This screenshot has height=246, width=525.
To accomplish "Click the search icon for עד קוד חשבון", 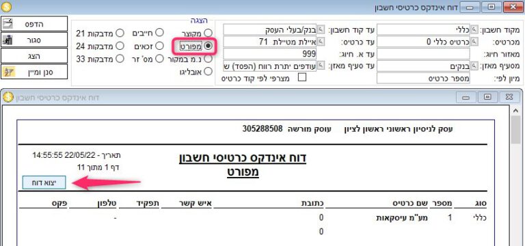I will point(321,30).
